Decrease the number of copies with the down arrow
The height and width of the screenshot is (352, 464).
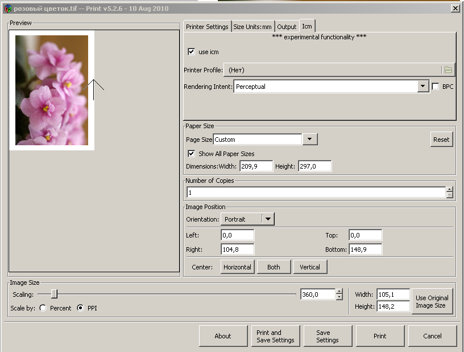point(449,195)
